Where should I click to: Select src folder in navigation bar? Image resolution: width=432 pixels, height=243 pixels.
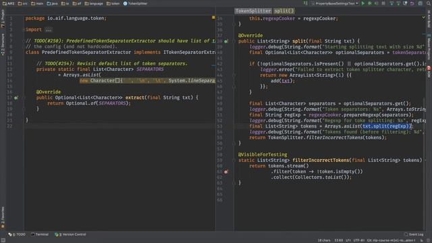(23, 3)
